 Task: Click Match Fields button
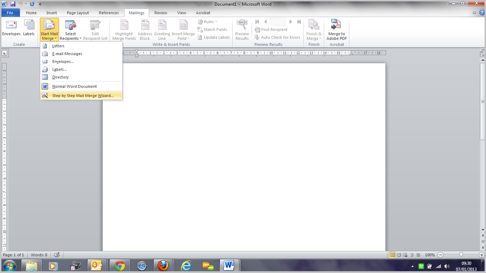[212, 30]
